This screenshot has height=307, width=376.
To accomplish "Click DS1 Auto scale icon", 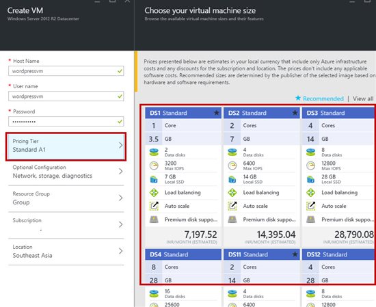I will click(154, 206).
